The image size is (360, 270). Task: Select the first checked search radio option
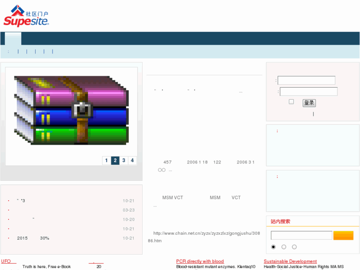(x=273, y=247)
